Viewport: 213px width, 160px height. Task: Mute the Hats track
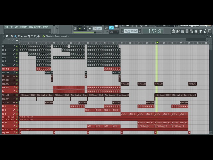17,65
